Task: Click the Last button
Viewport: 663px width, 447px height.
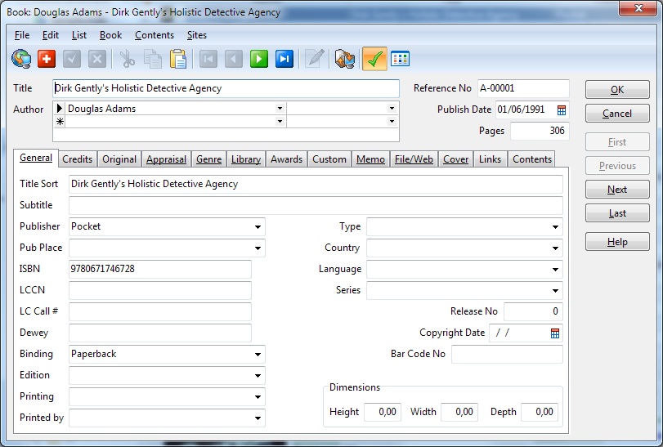Action: (x=617, y=213)
